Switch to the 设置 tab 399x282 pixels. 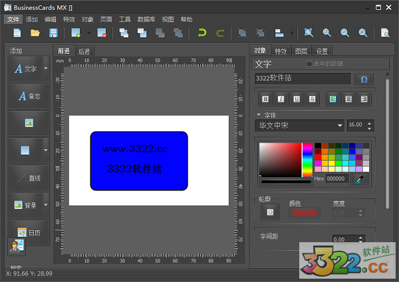click(322, 51)
